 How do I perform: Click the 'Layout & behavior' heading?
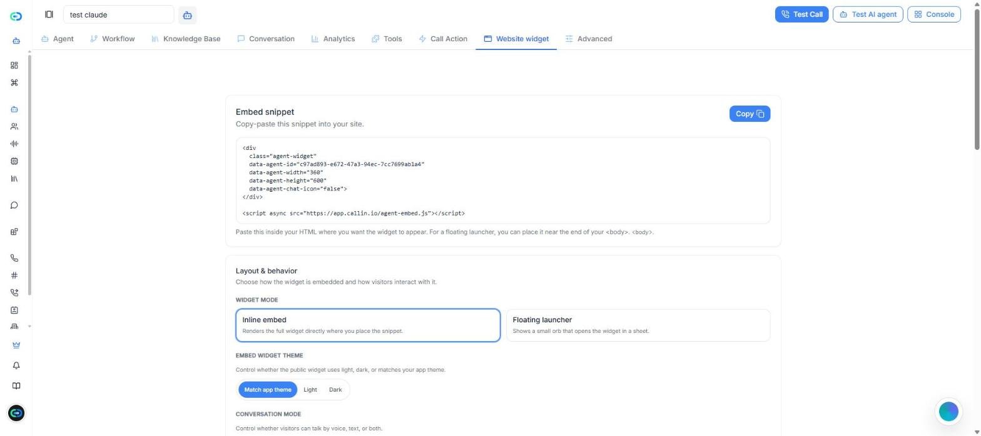(267, 271)
